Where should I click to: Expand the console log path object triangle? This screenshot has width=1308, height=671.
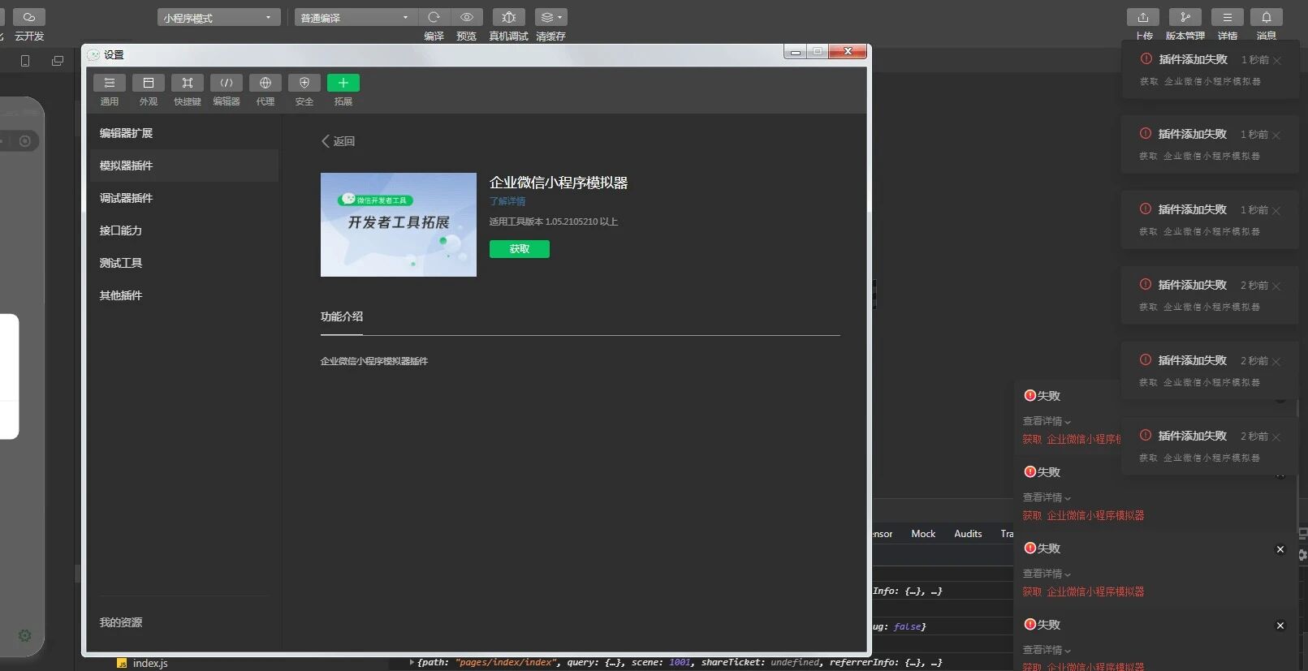click(x=412, y=662)
